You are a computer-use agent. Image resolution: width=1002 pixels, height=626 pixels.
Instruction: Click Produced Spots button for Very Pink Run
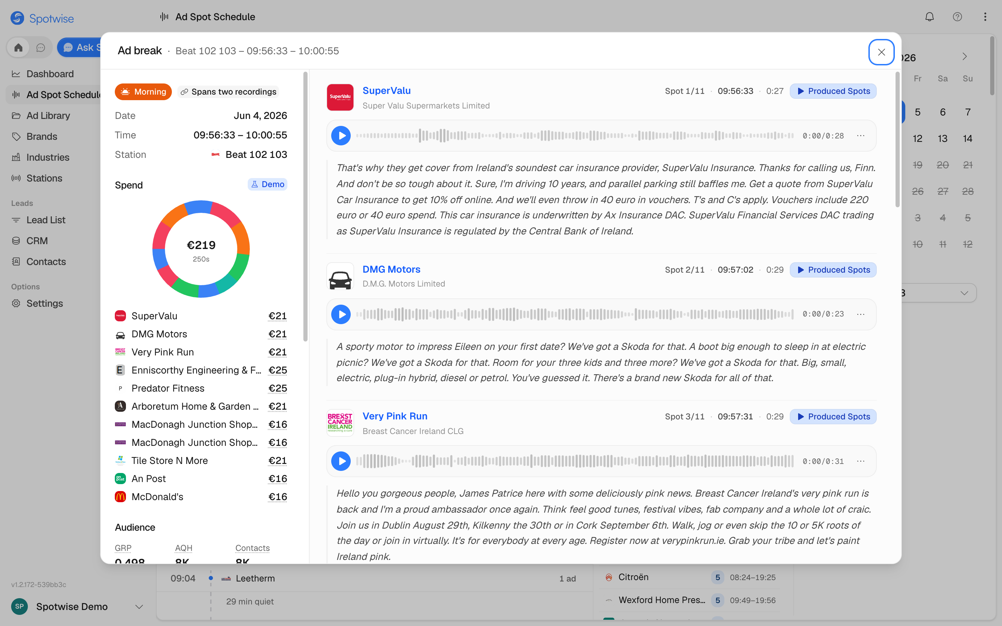click(833, 417)
